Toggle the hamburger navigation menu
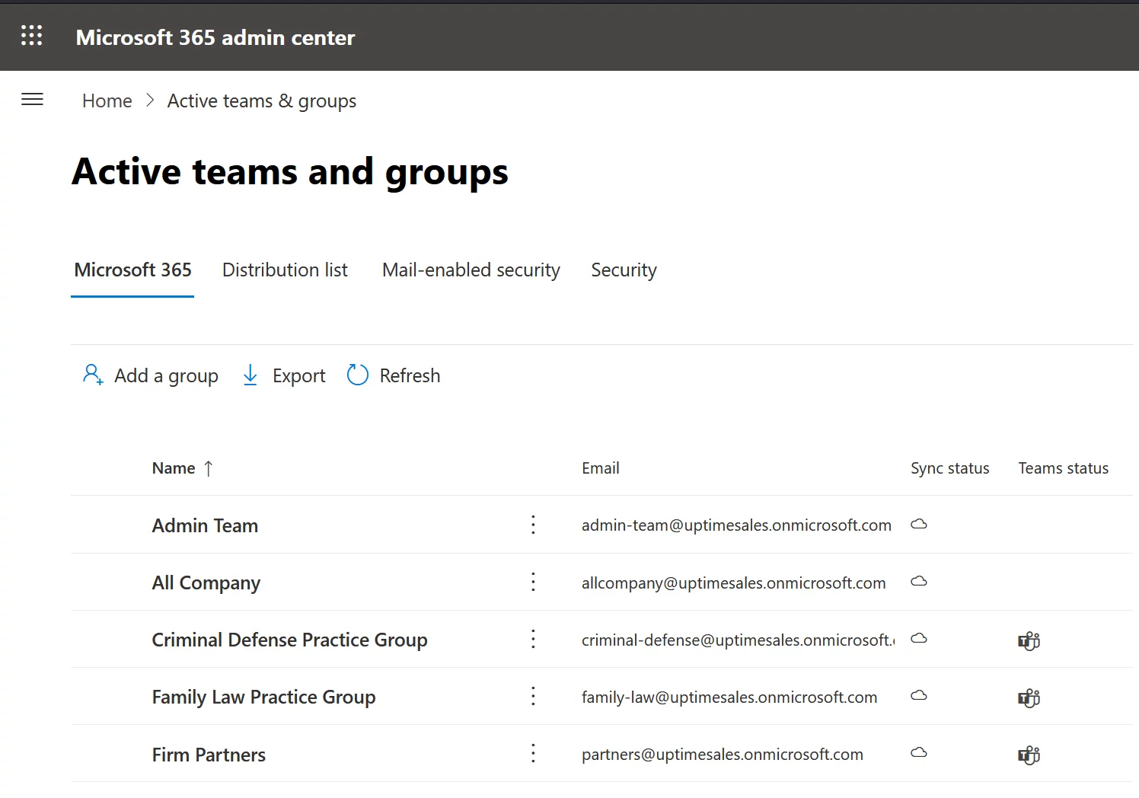The height and width of the screenshot is (798, 1139). tap(32, 100)
